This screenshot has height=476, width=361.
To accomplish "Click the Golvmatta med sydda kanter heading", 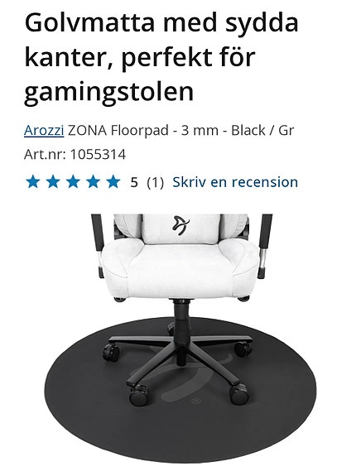I will pos(161,57).
